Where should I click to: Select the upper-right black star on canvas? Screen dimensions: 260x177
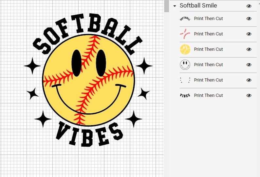point(144,66)
